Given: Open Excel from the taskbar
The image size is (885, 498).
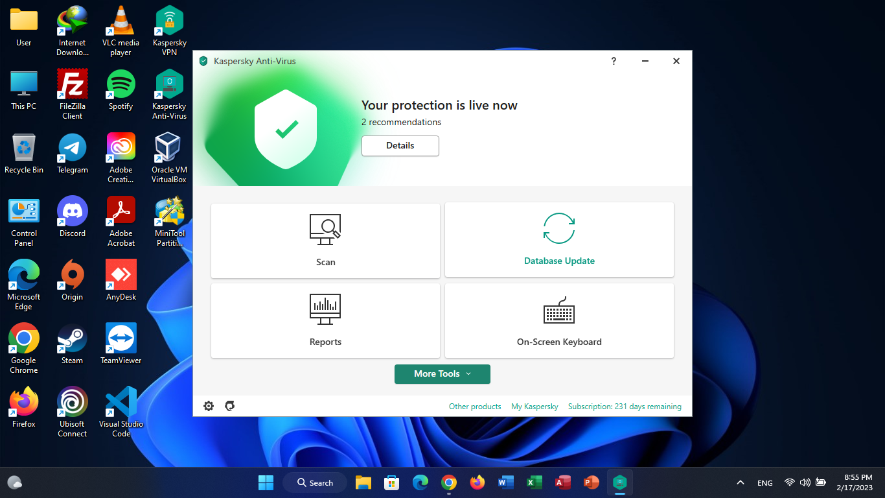Looking at the screenshot, I should click(x=534, y=482).
